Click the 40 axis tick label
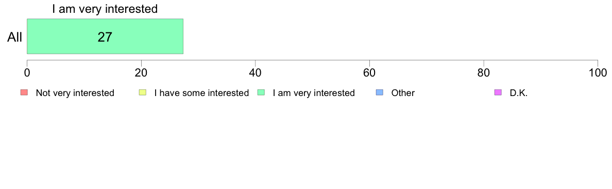Image resolution: width=612 pixels, height=189 pixels. pyautogui.click(x=256, y=73)
